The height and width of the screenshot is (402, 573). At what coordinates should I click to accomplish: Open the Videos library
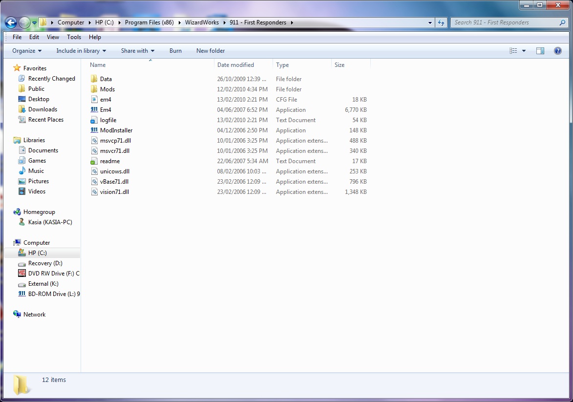tap(37, 191)
